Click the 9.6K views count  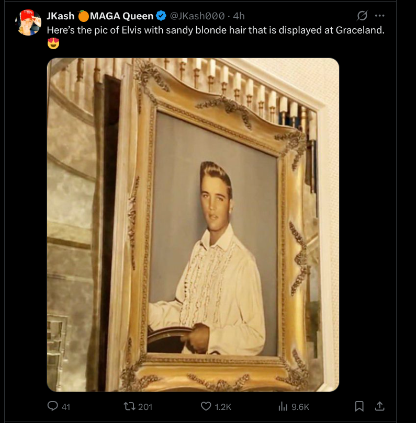coord(300,406)
